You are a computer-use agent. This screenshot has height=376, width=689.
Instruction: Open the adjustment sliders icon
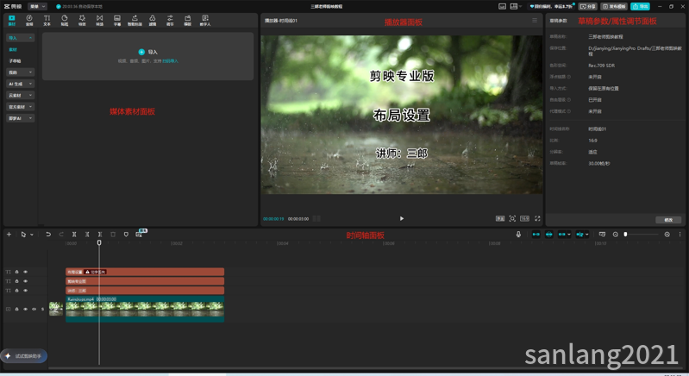[x=170, y=18]
